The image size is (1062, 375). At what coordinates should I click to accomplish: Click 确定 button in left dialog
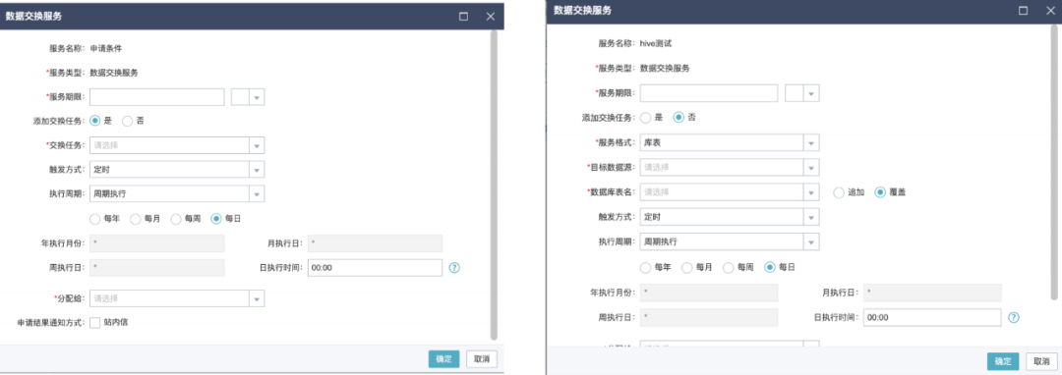coord(444,358)
